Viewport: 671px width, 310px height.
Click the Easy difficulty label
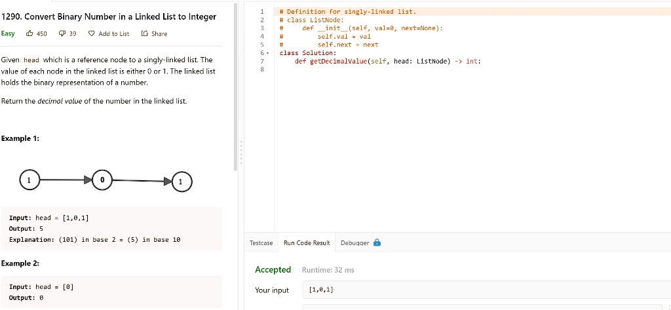[x=8, y=33]
